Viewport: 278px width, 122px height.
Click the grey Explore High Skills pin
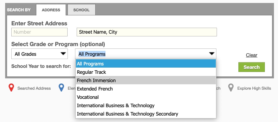(231, 88)
